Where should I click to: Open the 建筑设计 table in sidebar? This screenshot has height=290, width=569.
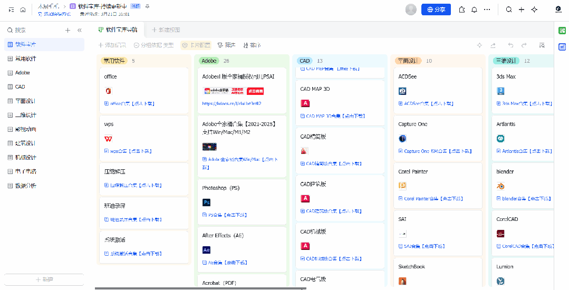pos(44,143)
